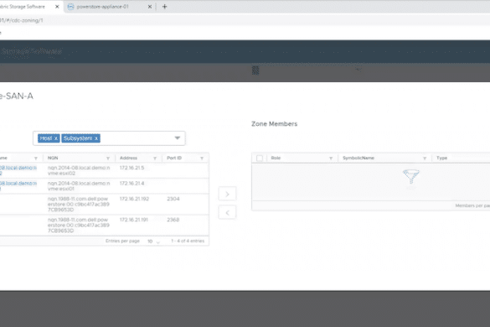
Task: Click the NQN column filter icon
Action: 108,158
